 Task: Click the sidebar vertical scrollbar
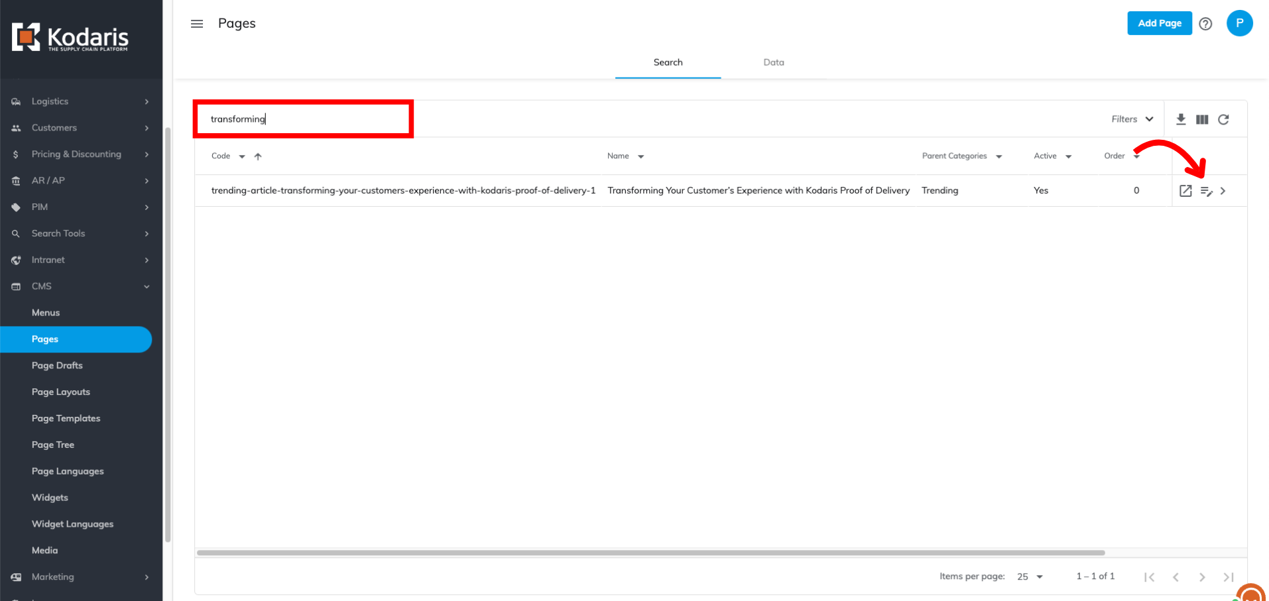coord(168,335)
